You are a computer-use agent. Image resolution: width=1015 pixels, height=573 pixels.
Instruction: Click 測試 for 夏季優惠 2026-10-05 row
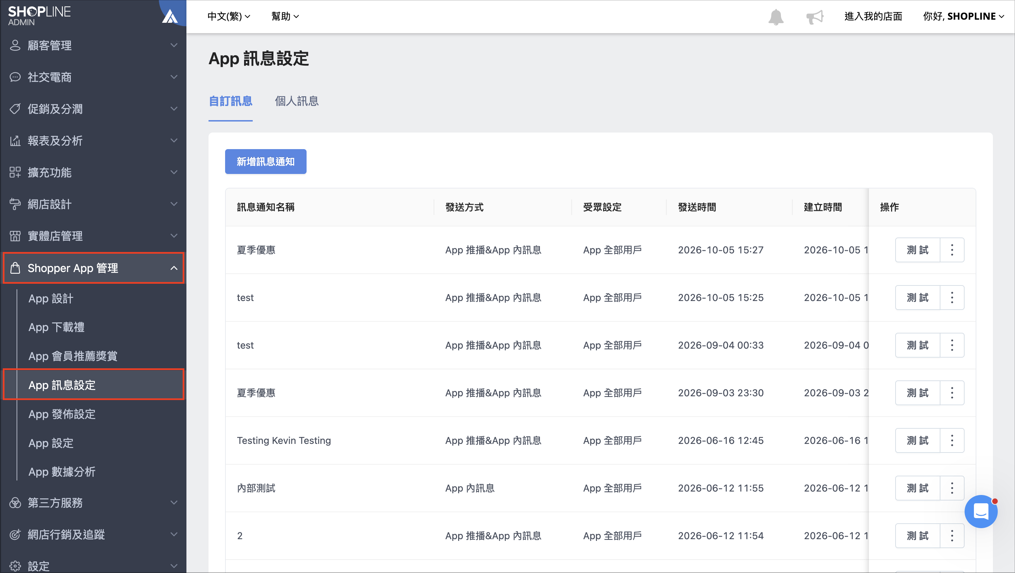pyautogui.click(x=917, y=250)
